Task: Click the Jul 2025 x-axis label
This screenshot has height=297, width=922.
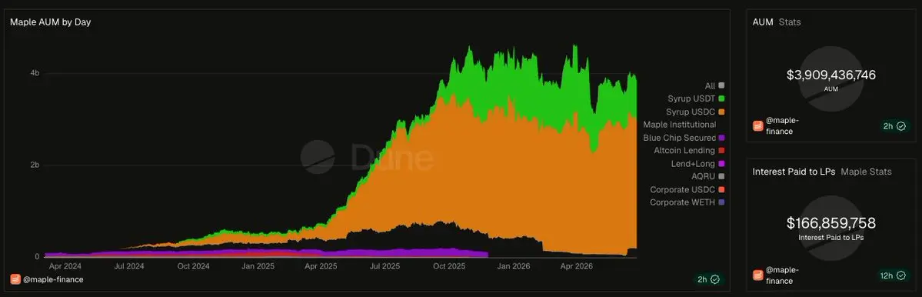Action: tap(385, 265)
